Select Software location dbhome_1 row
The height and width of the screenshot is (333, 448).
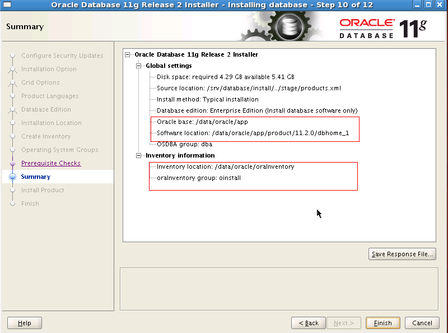(253, 133)
